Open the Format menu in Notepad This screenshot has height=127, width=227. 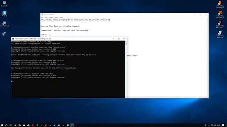coord(51,17)
